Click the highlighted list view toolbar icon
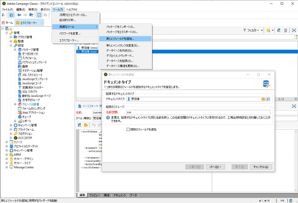Viewport: 298px width, 203px height. 39,15
